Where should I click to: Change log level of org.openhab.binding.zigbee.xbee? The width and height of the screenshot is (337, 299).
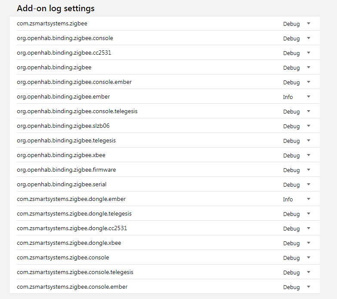(x=297, y=155)
